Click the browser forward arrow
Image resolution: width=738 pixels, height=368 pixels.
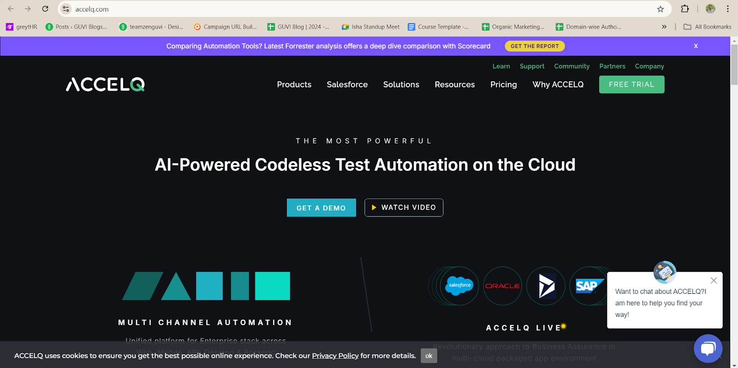[28, 9]
